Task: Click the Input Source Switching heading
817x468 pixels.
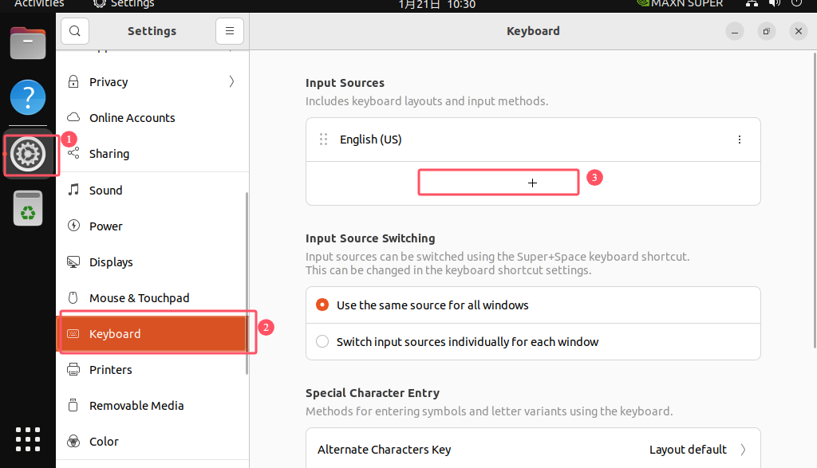Action: [x=370, y=238]
